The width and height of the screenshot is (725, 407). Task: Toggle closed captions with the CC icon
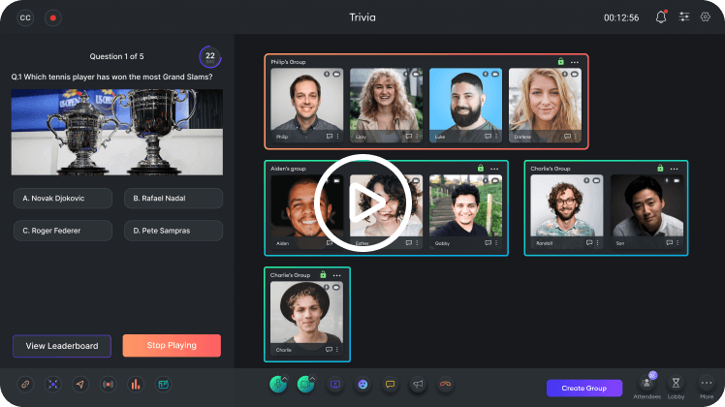(25, 18)
